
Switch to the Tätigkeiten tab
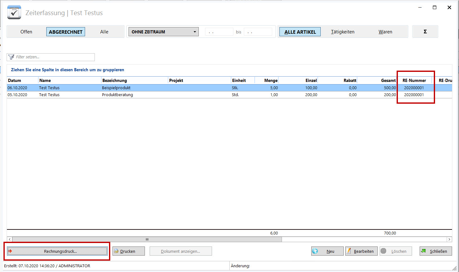coord(342,32)
